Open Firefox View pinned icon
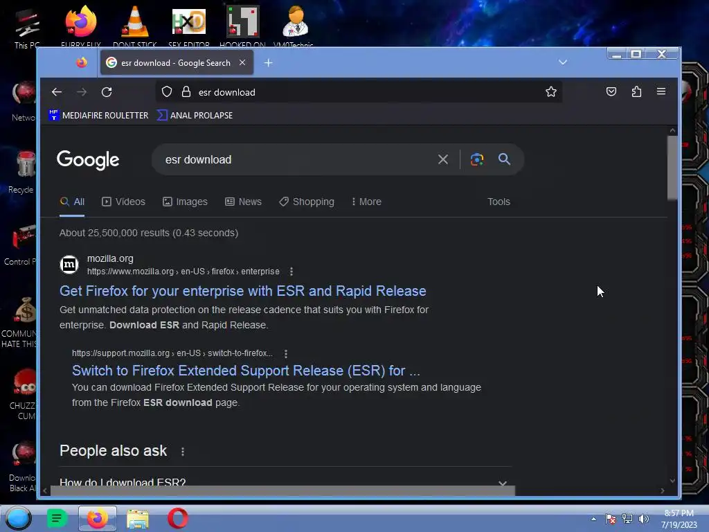 pyautogui.click(x=82, y=62)
